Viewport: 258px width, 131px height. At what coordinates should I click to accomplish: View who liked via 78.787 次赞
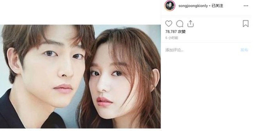tap(175, 32)
